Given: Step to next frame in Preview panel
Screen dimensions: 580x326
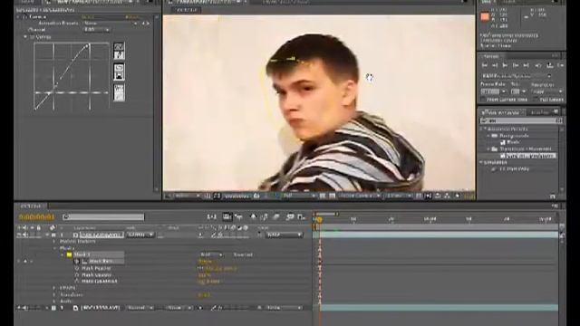Looking at the screenshot, I should click(x=516, y=65).
